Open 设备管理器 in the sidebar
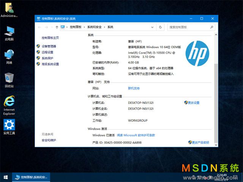 click(x=49, y=46)
